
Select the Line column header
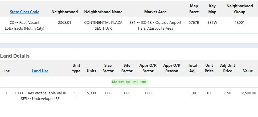(6, 71)
